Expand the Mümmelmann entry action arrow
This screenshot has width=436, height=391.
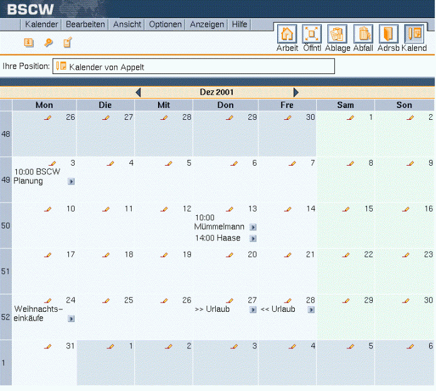click(x=253, y=227)
